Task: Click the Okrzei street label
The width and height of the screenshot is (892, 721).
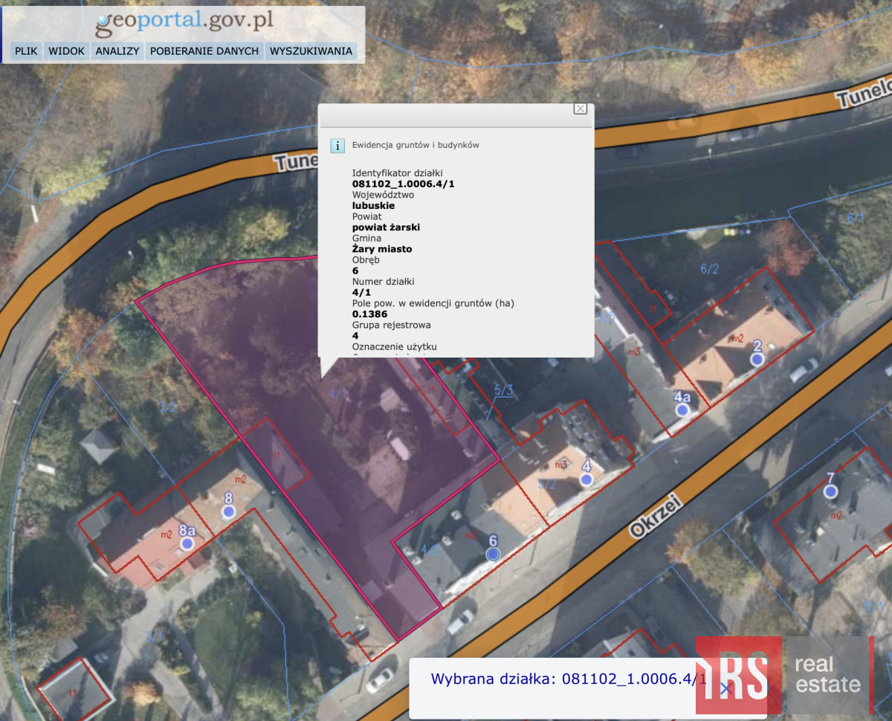Action: click(x=648, y=519)
